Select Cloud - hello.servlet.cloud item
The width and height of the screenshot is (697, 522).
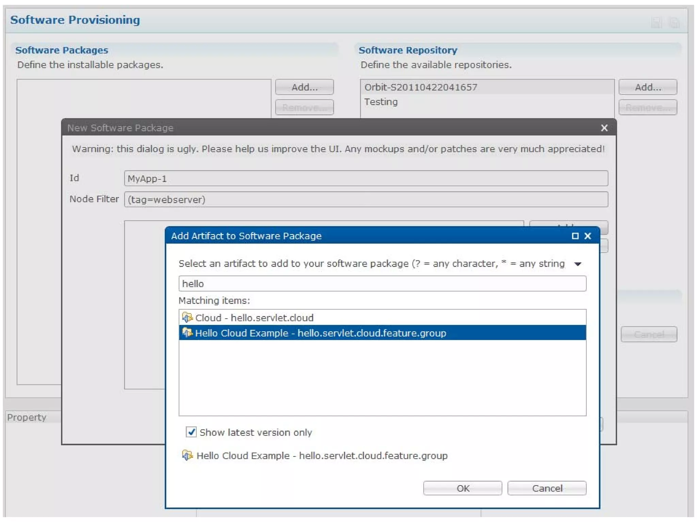(254, 317)
